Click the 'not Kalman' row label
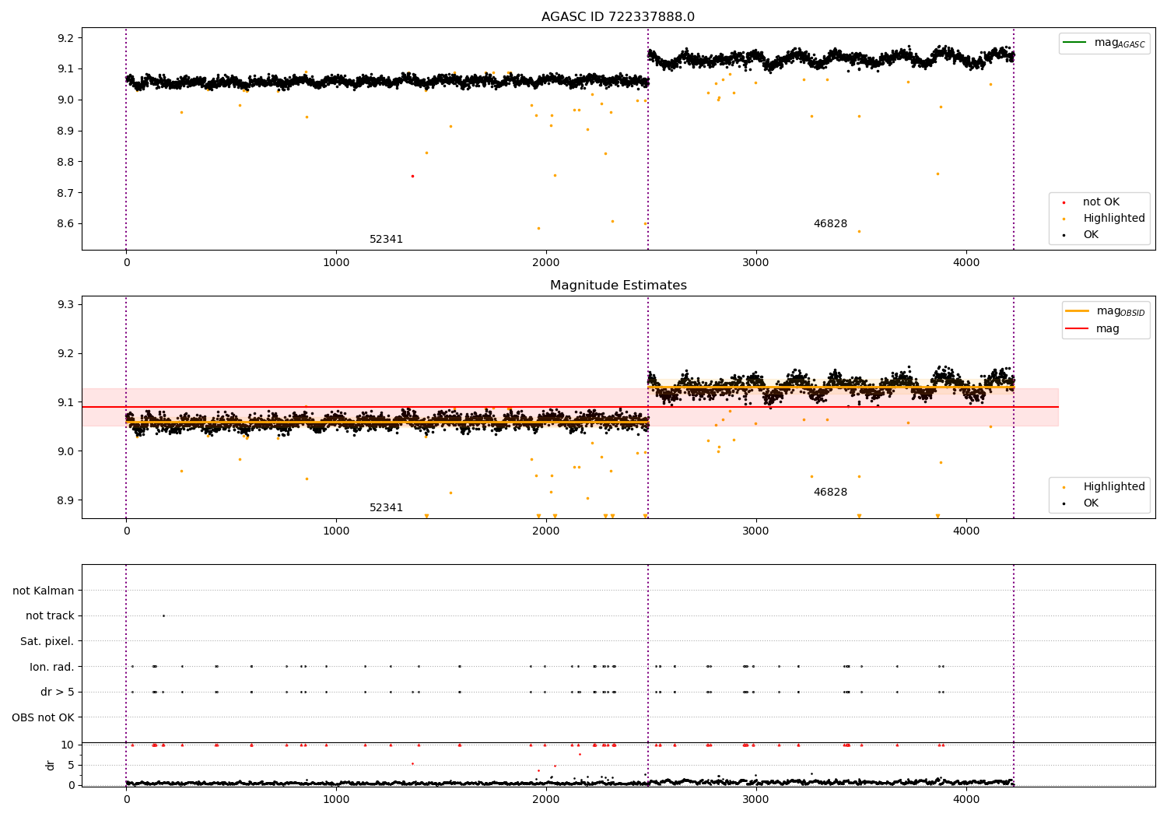Image resolution: width=1167 pixels, height=817 pixels. [44, 591]
